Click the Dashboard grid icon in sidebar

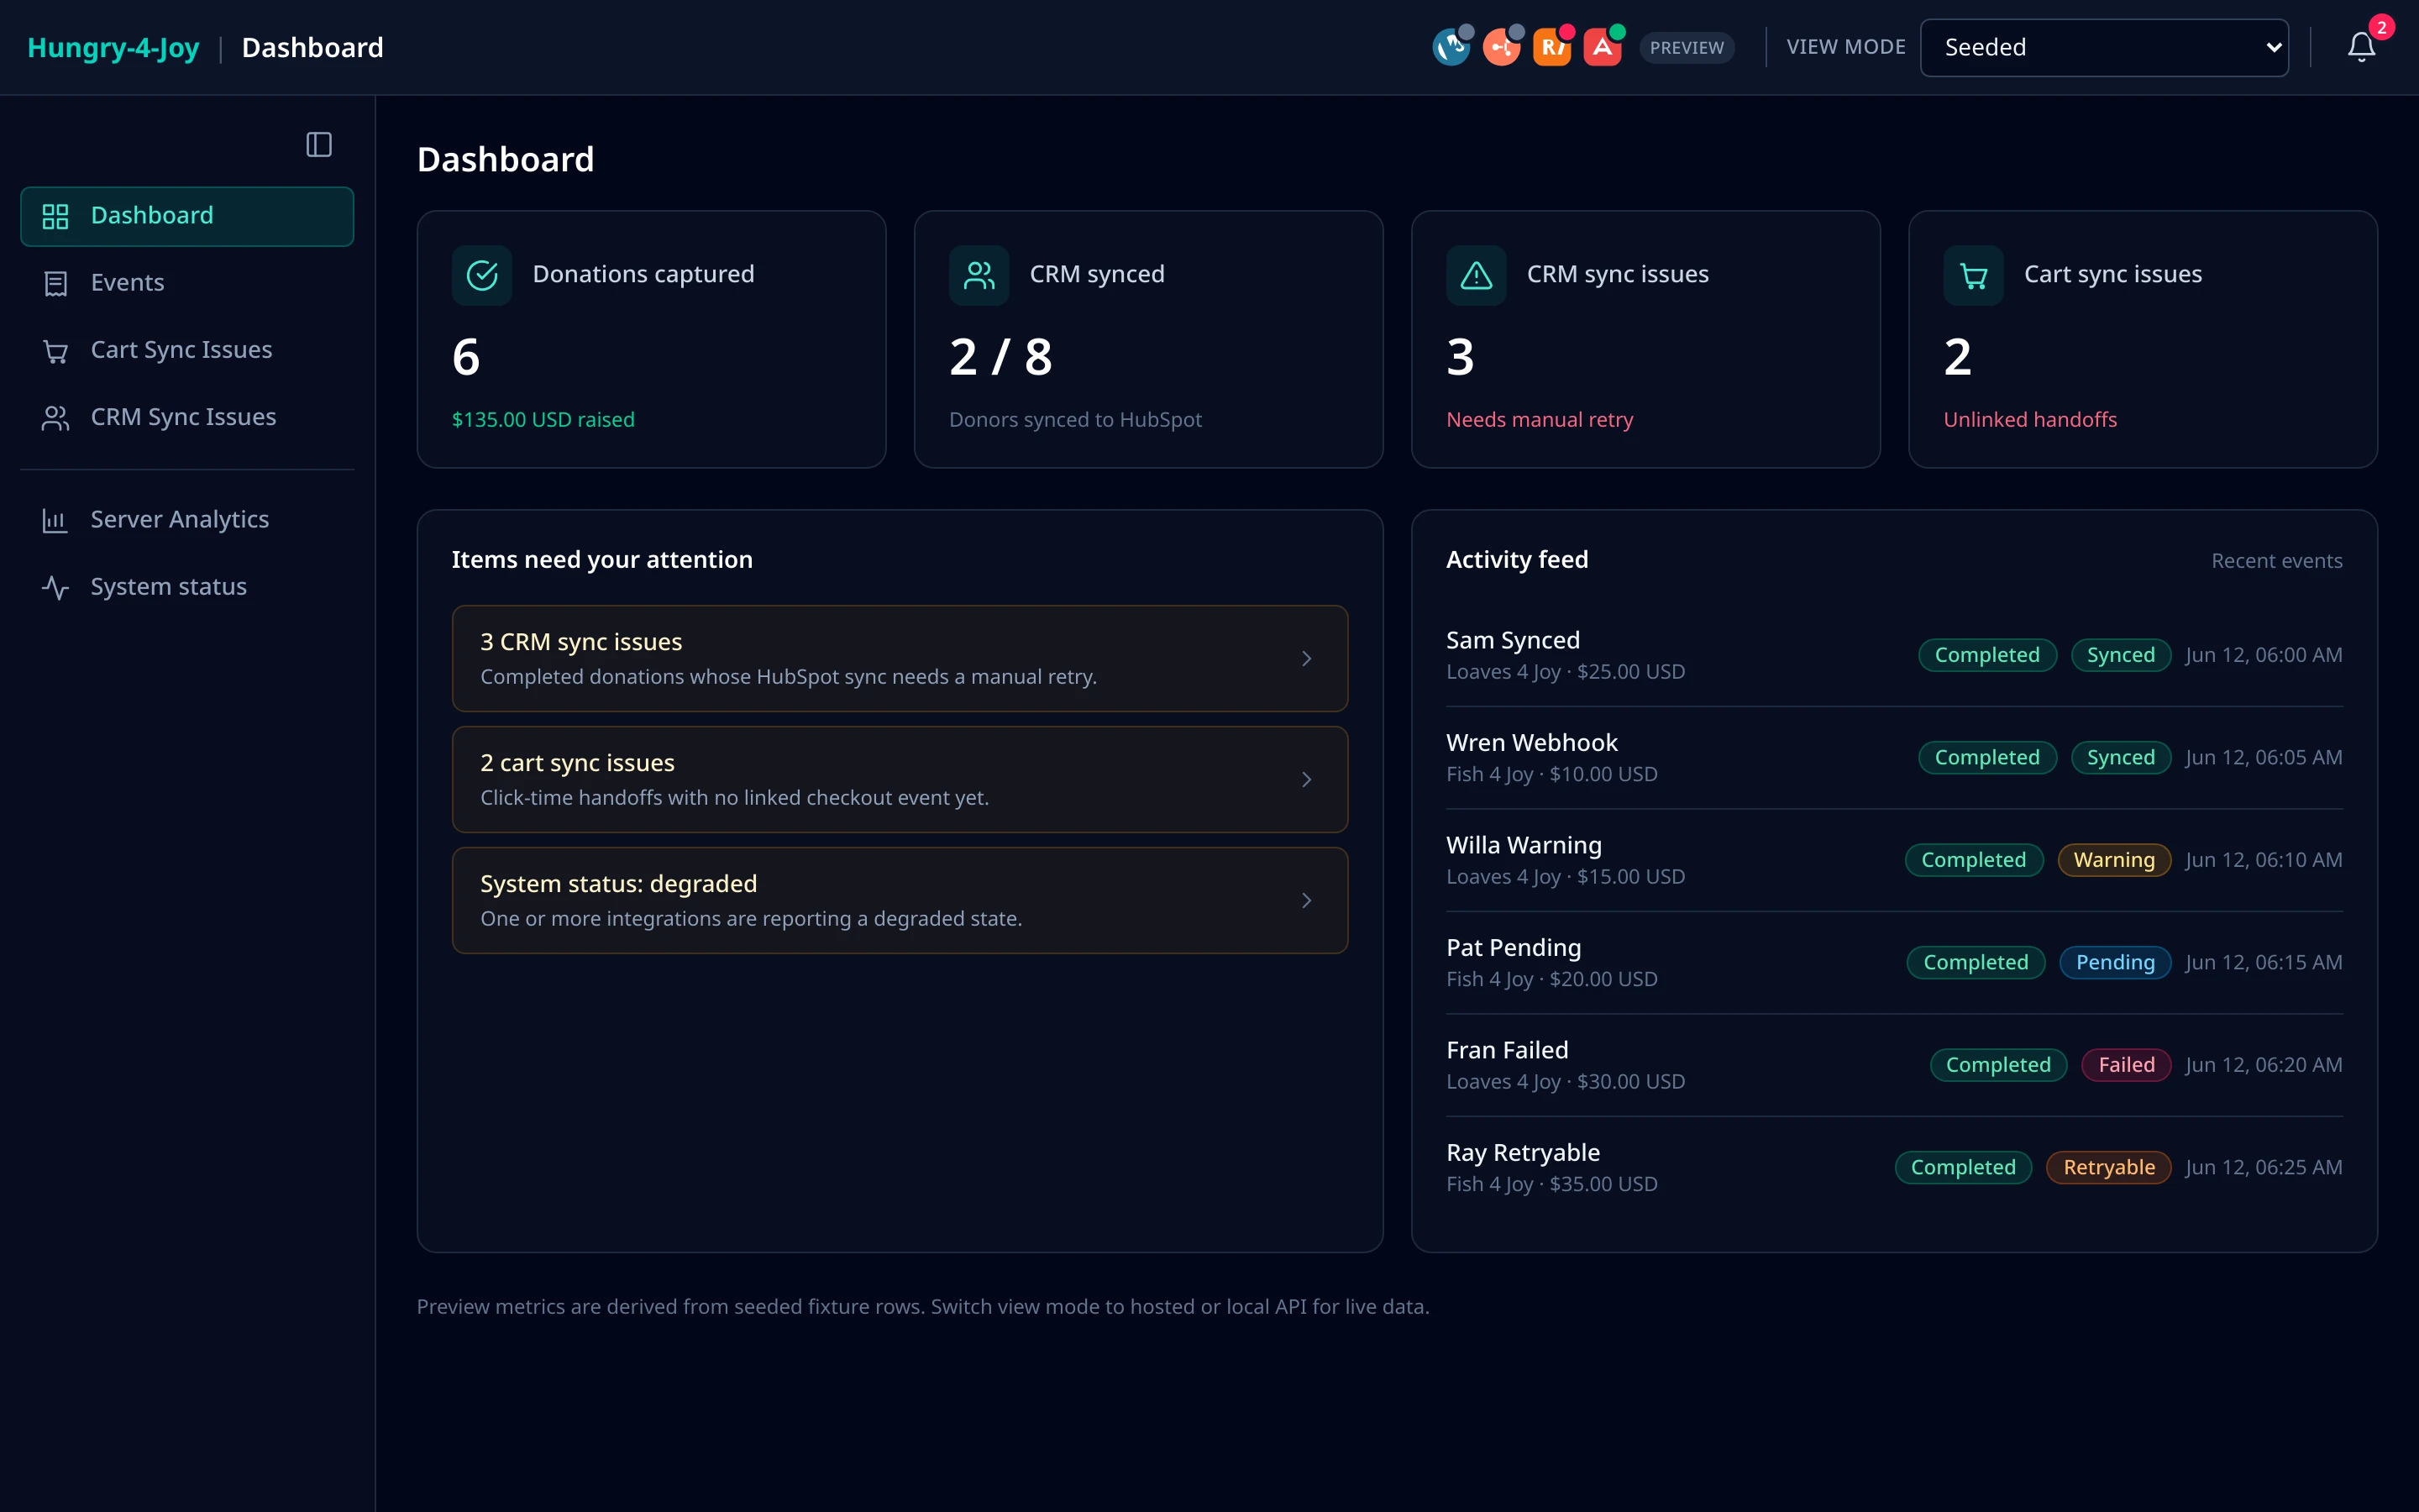[56, 216]
